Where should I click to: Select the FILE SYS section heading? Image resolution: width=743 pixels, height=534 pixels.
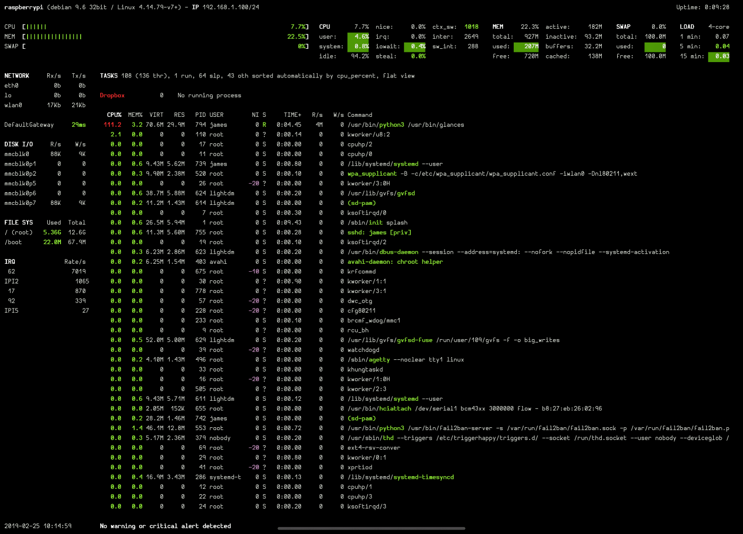19,222
